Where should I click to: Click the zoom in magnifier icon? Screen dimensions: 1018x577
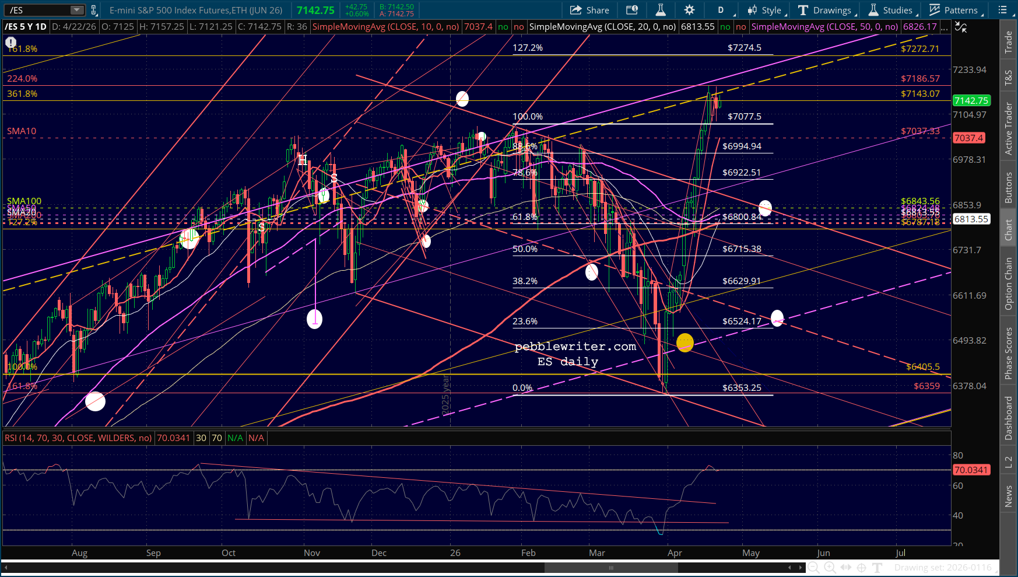pyautogui.click(x=830, y=568)
